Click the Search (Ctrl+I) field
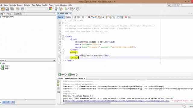 (x=180, y=5)
